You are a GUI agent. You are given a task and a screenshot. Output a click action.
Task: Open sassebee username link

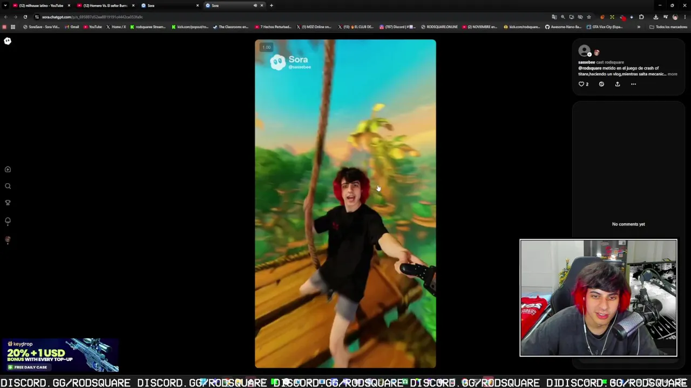point(586,62)
